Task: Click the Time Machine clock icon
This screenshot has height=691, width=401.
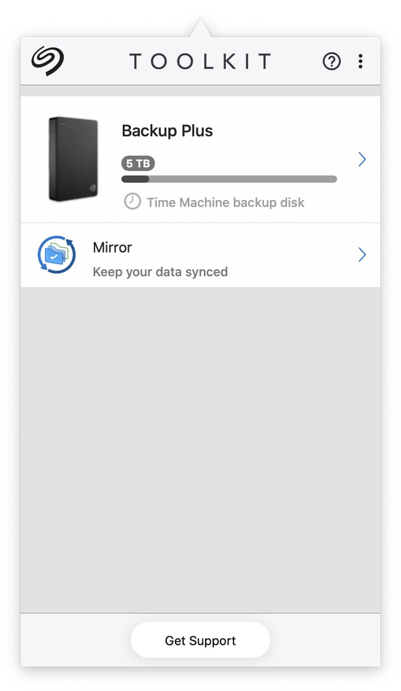Action: tap(132, 202)
